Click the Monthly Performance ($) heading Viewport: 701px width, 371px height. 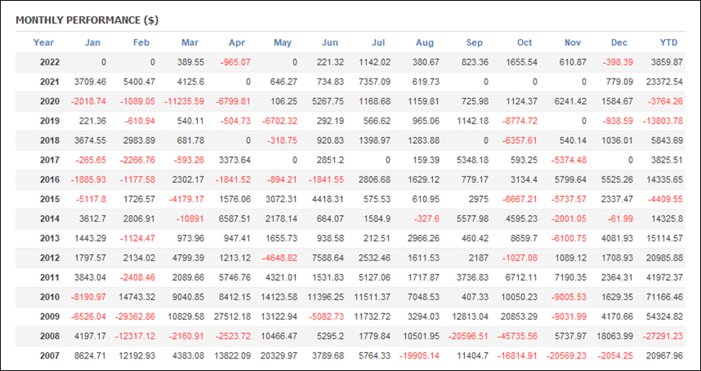pyautogui.click(x=87, y=20)
